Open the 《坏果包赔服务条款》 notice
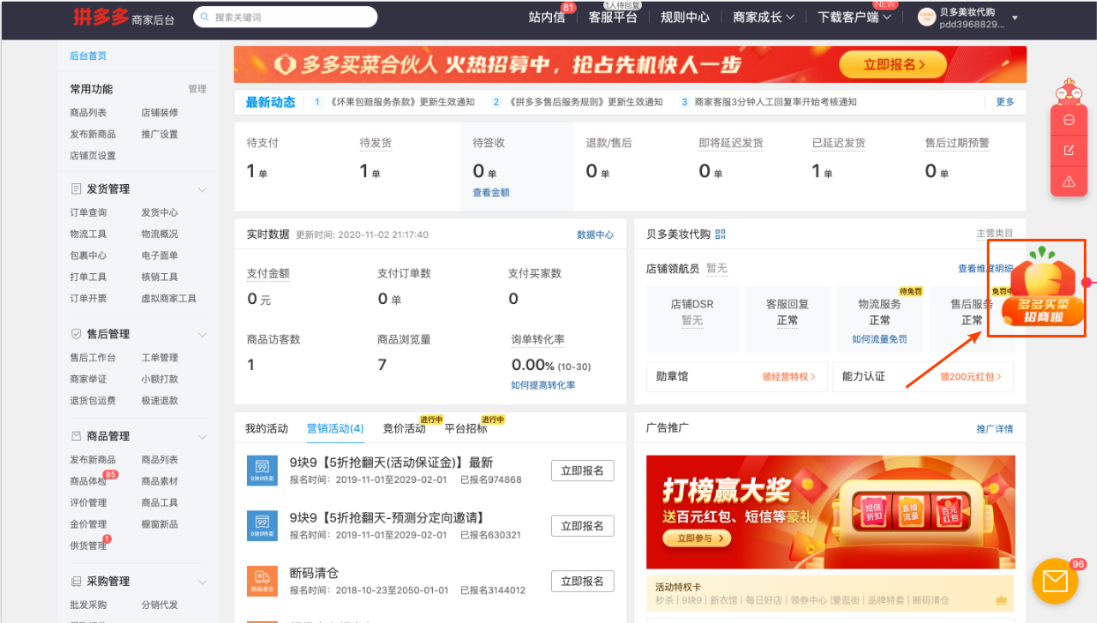Viewport: 1097px width, 623px height. pyautogui.click(x=402, y=102)
